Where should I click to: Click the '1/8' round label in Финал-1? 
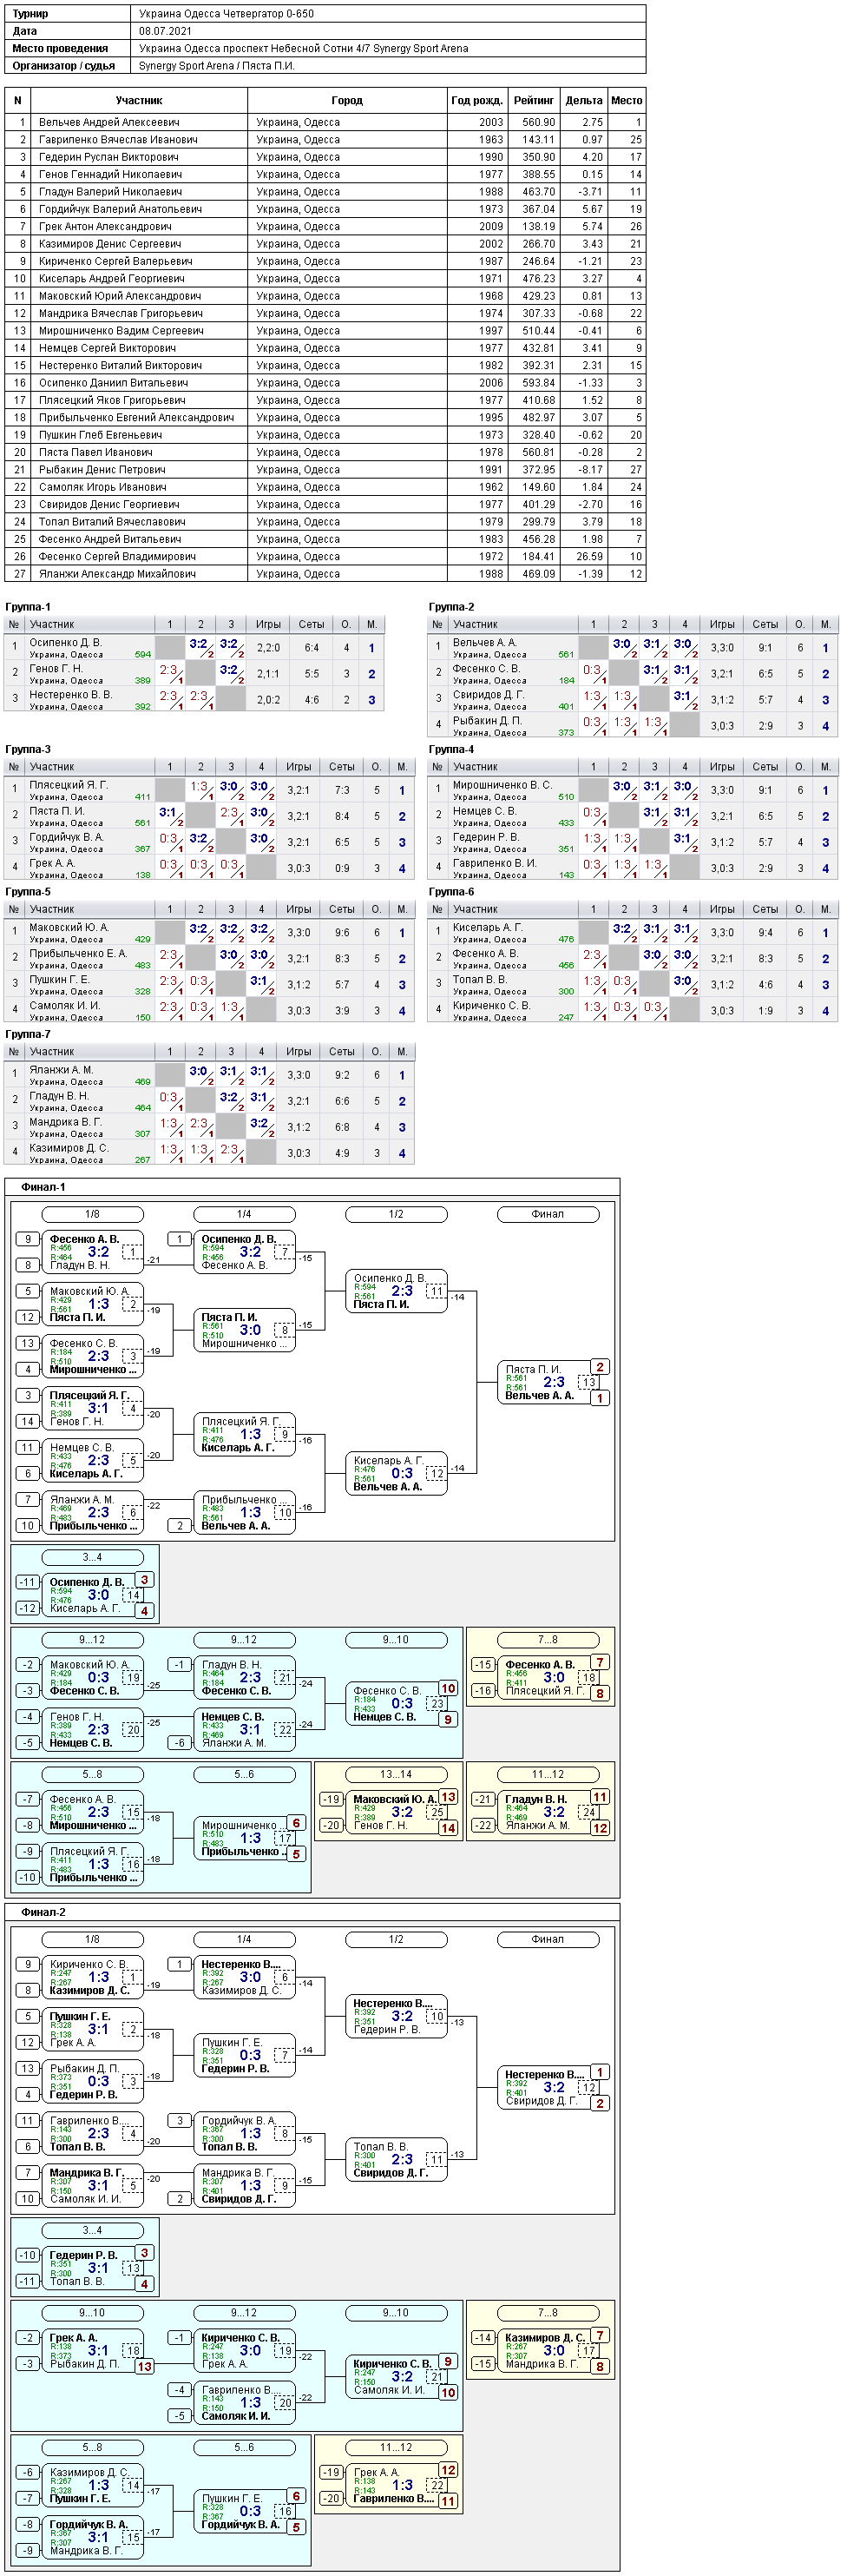click(92, 1214)
